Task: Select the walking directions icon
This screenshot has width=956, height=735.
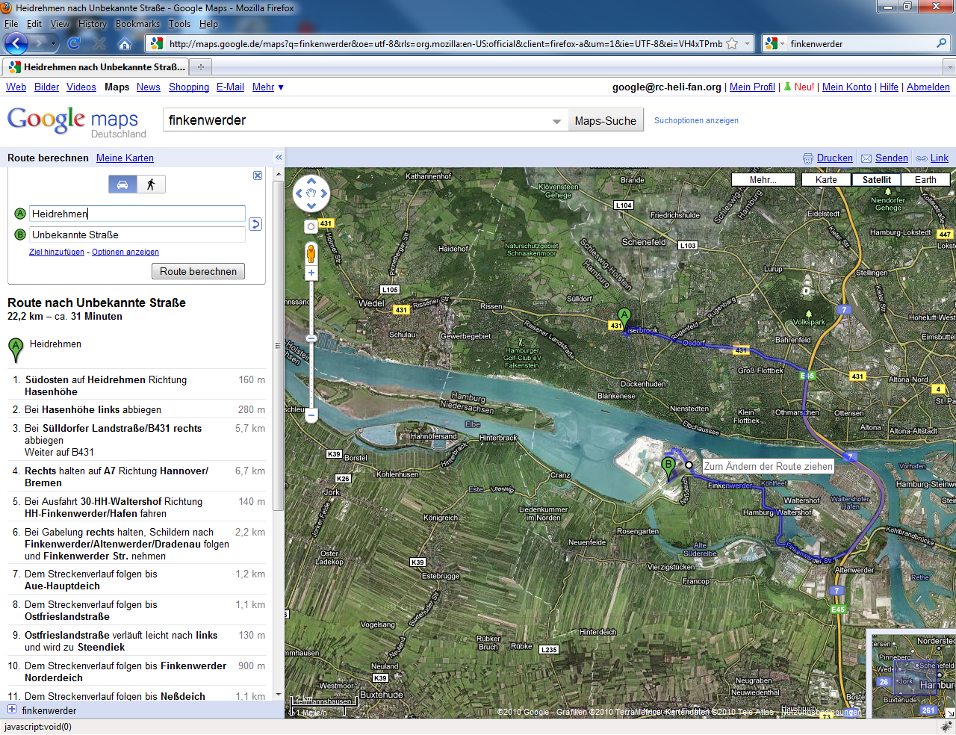Action: (x=151, y=184)
